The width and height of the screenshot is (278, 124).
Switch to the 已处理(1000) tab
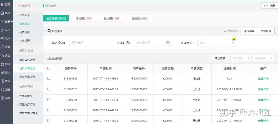[112, 18]
